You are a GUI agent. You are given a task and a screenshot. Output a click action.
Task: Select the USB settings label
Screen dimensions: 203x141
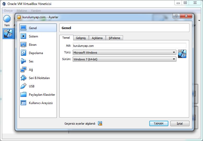point(32,86)
